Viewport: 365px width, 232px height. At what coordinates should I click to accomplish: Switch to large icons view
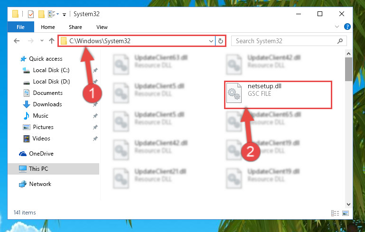(346, 213)
